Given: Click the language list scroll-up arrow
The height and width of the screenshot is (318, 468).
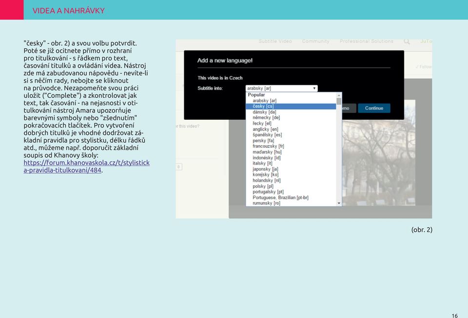Looking at the screenshot, I should tap(339, 95).
